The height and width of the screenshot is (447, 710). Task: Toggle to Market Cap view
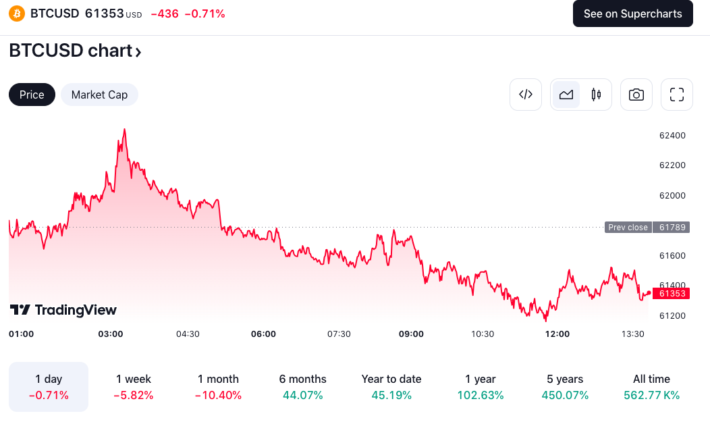point(99,95)
